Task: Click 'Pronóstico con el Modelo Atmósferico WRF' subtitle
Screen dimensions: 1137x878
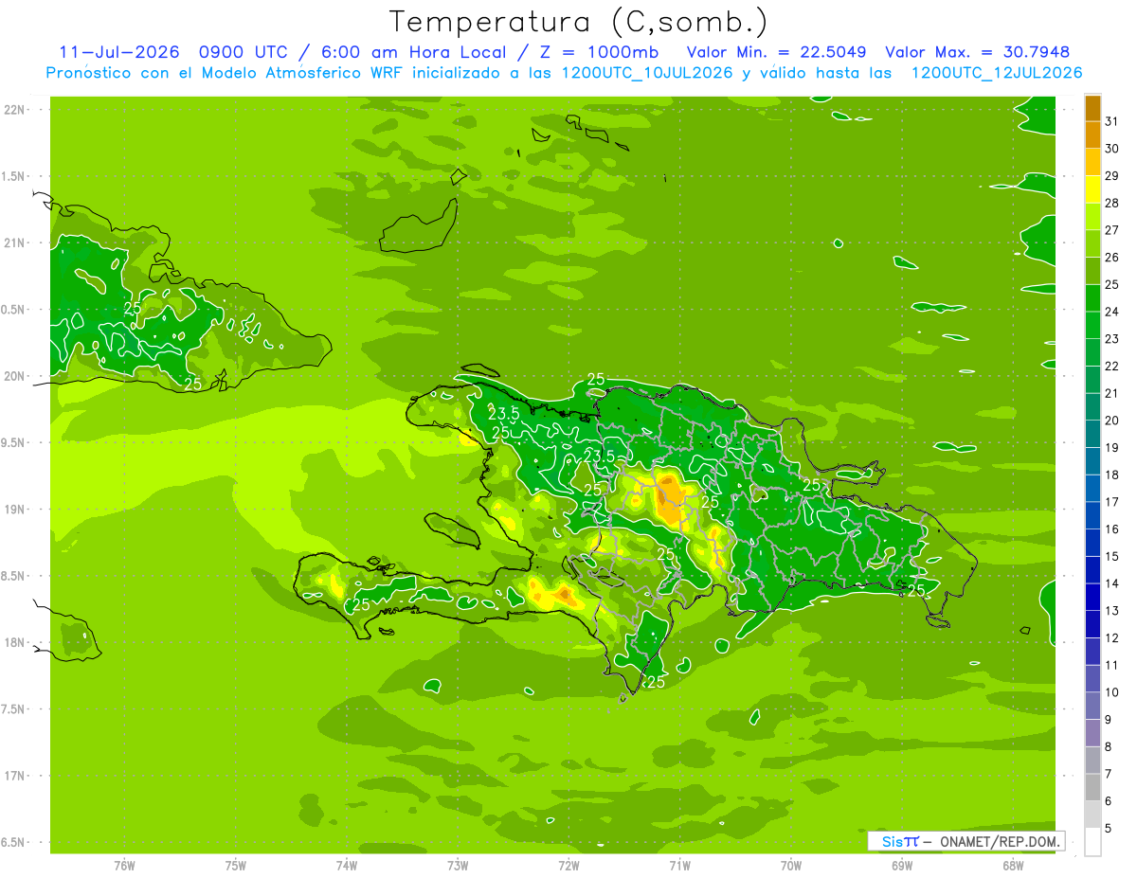Action: tap(226, 73)
